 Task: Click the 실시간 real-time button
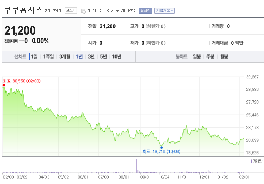145,11
